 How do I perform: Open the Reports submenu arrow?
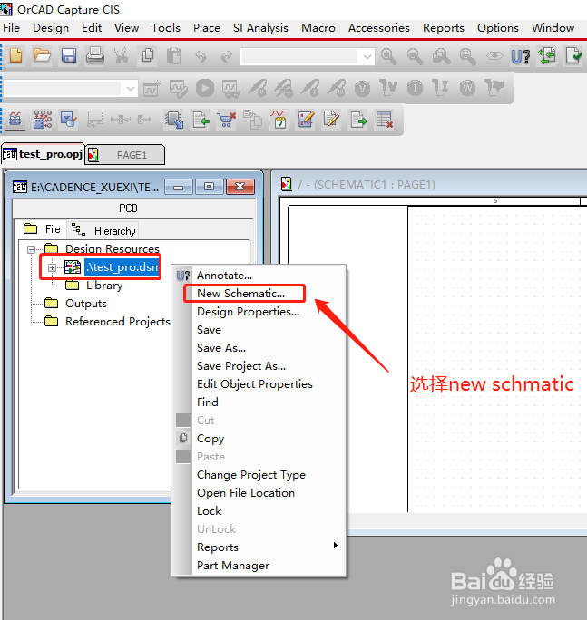click(336, 546)
